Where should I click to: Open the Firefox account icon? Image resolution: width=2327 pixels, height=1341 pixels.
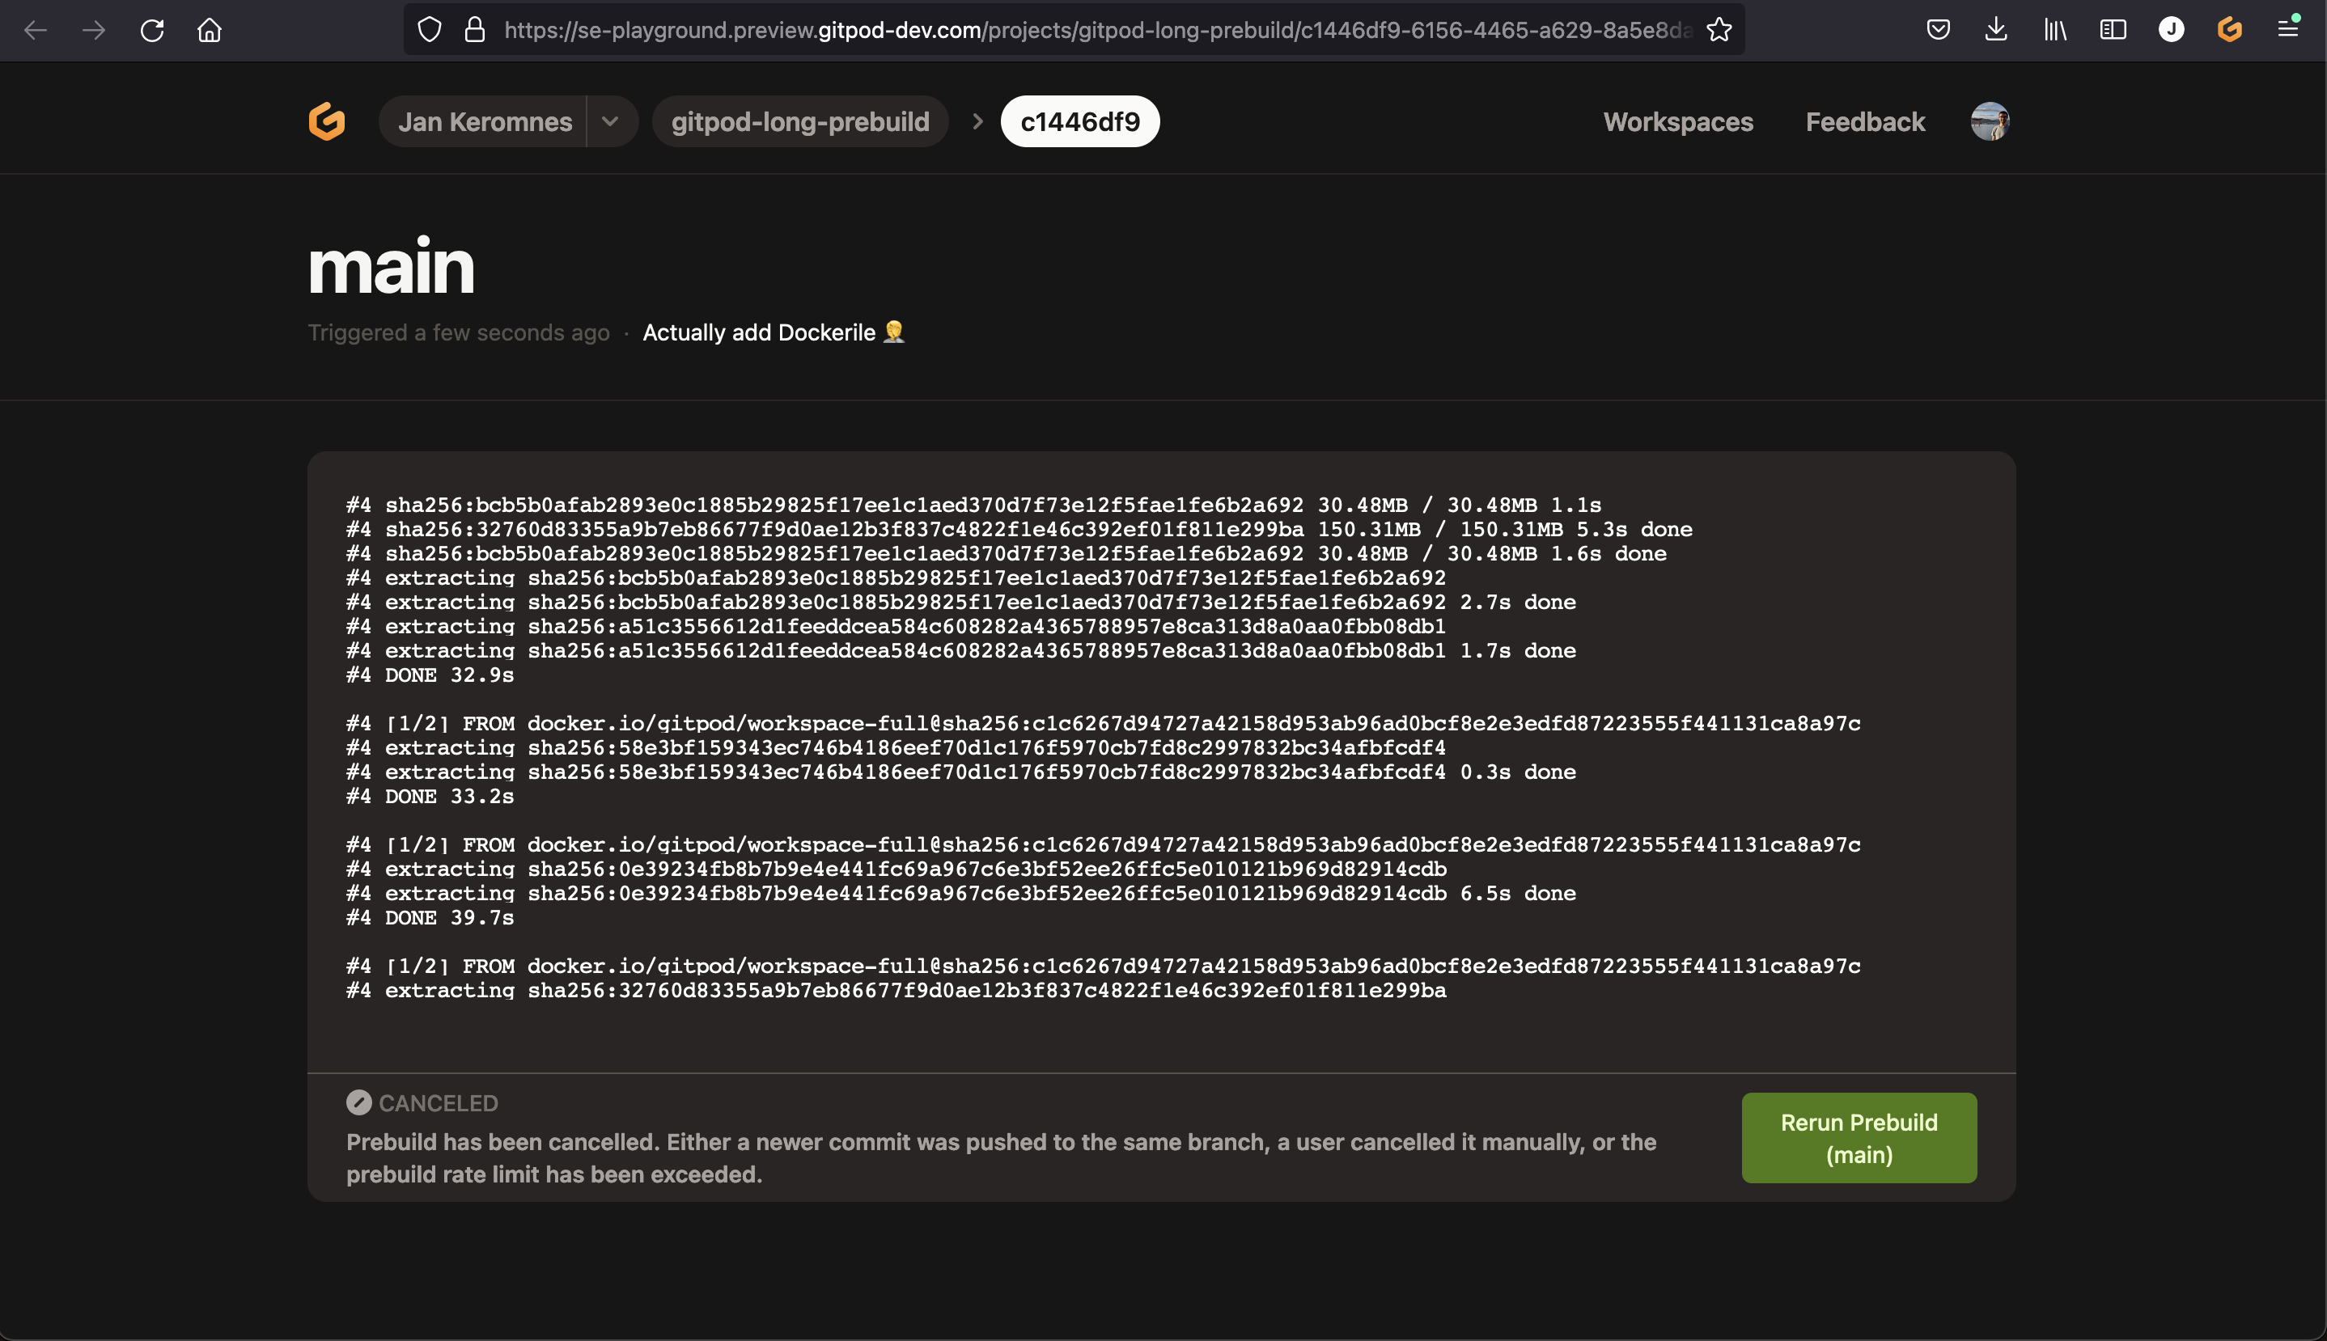pos(2172,31)
